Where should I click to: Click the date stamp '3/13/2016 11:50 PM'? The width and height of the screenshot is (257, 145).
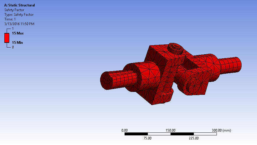19,24
